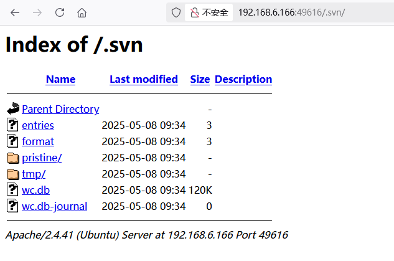The image size is (394, 261).
Task: Open the format file link
Action: pyautogui.click(x=37, y=141)
